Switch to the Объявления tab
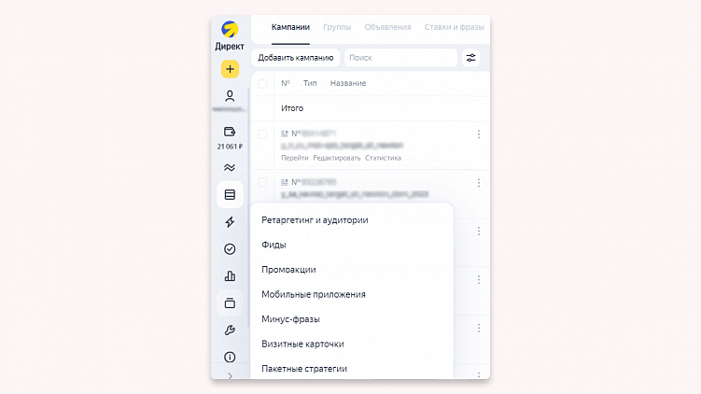This screenshot has height=394, width=701. tap(387, 27)
